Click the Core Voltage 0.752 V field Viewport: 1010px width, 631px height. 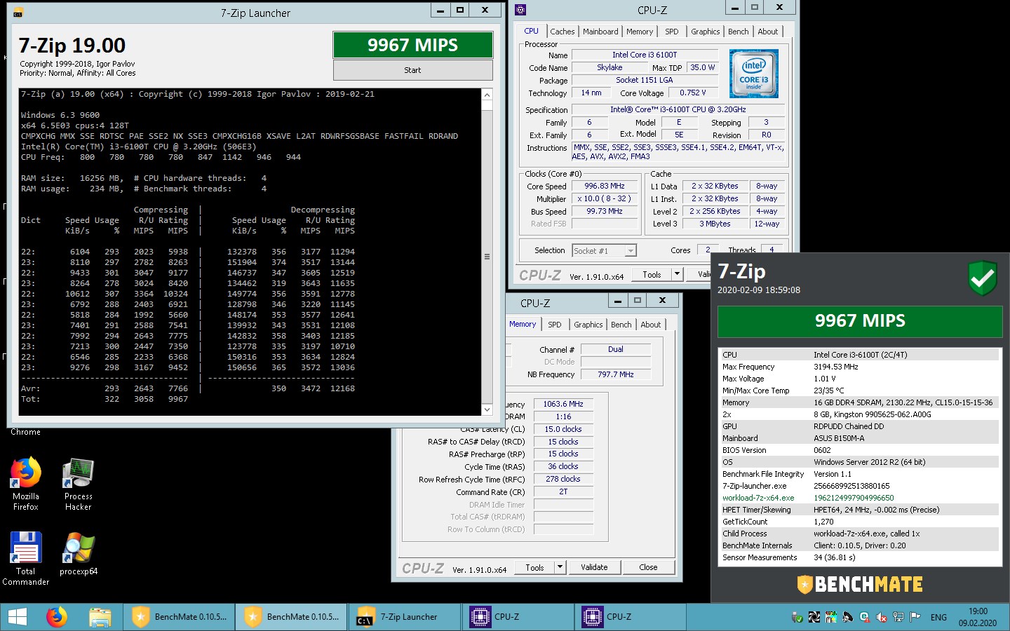click(692, 93)
